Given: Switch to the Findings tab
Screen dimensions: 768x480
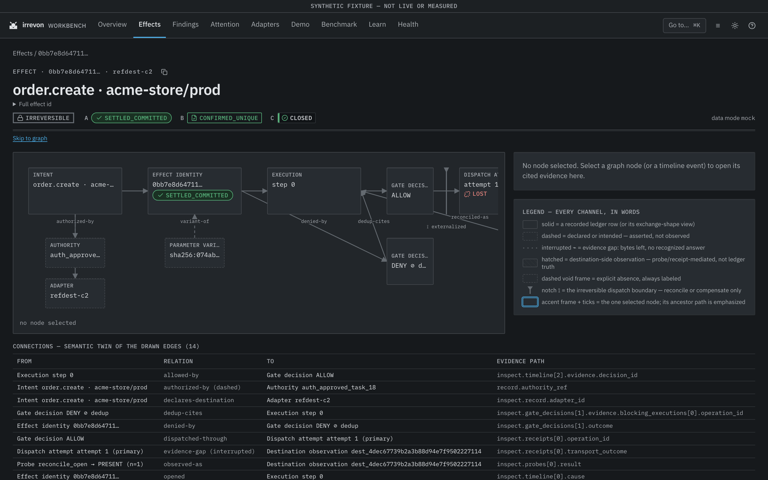Looking at the screenshot, I should 185,25.
